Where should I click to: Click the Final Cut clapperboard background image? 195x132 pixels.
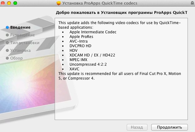(x=25, y=89)
